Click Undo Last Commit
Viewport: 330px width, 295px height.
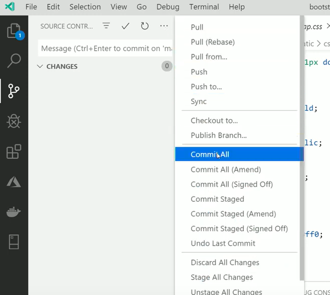(223, 243)
